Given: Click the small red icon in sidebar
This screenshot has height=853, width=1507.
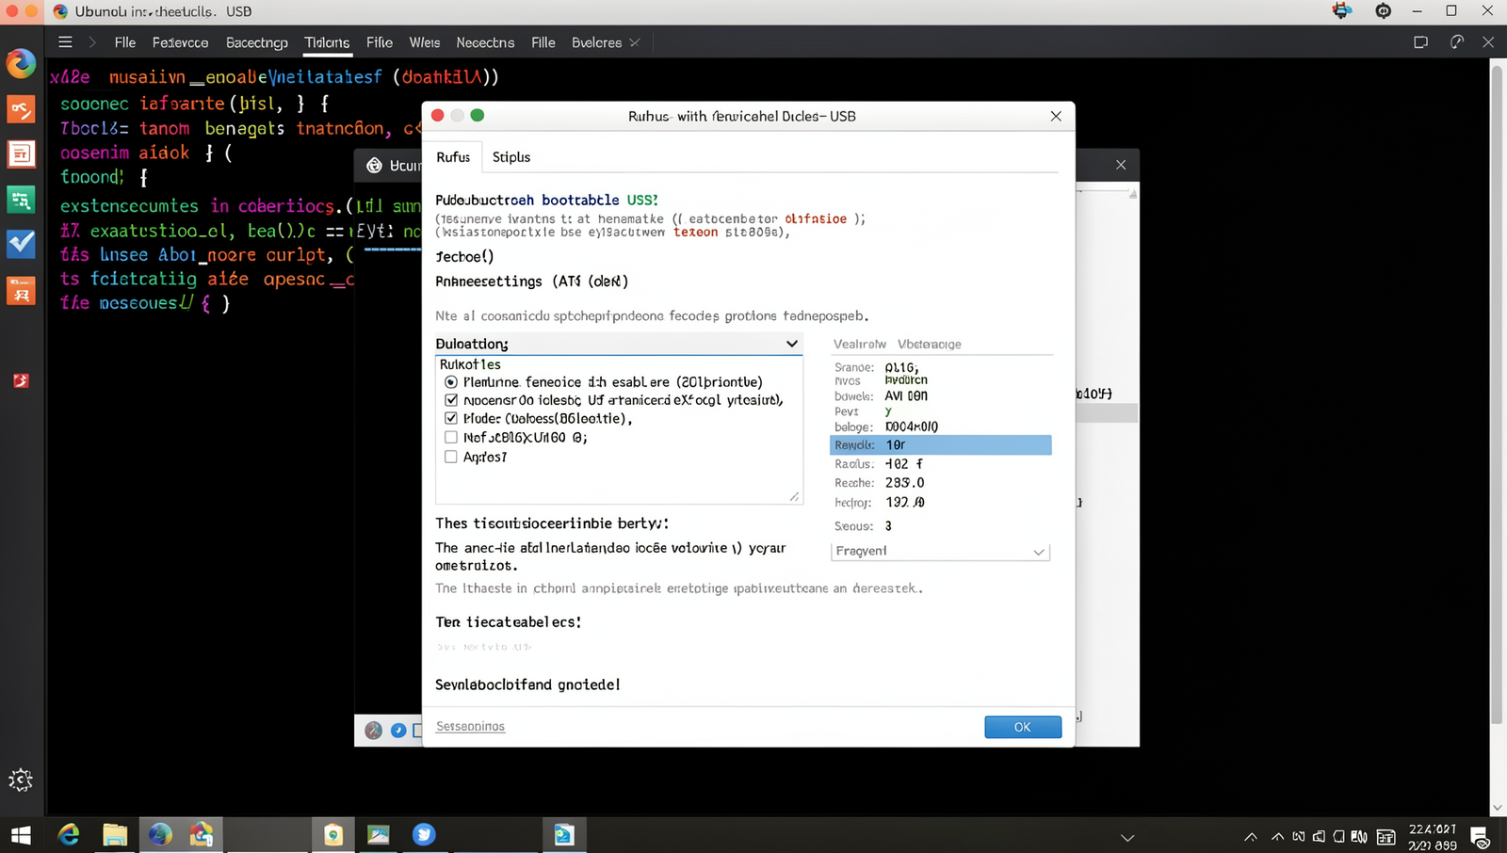Looking at the screenshot, I should click(x=21, y=380).
